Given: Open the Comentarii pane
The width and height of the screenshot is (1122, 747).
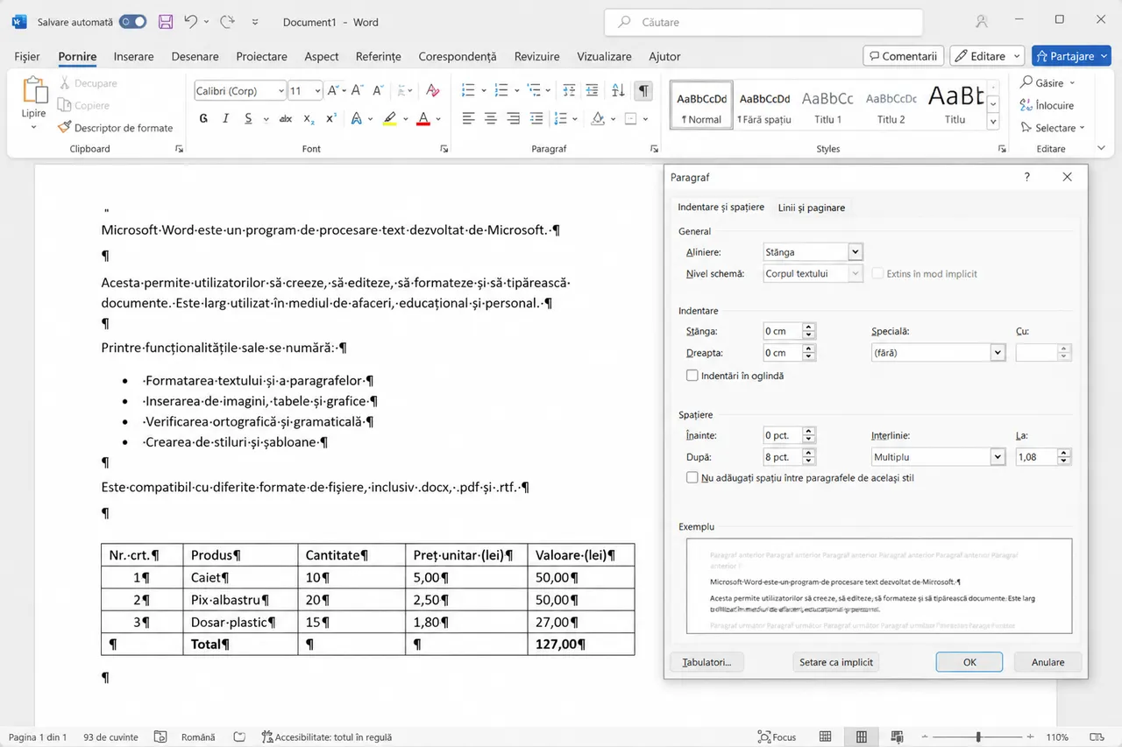Looking at the screenshot, I should pos(903,56).
